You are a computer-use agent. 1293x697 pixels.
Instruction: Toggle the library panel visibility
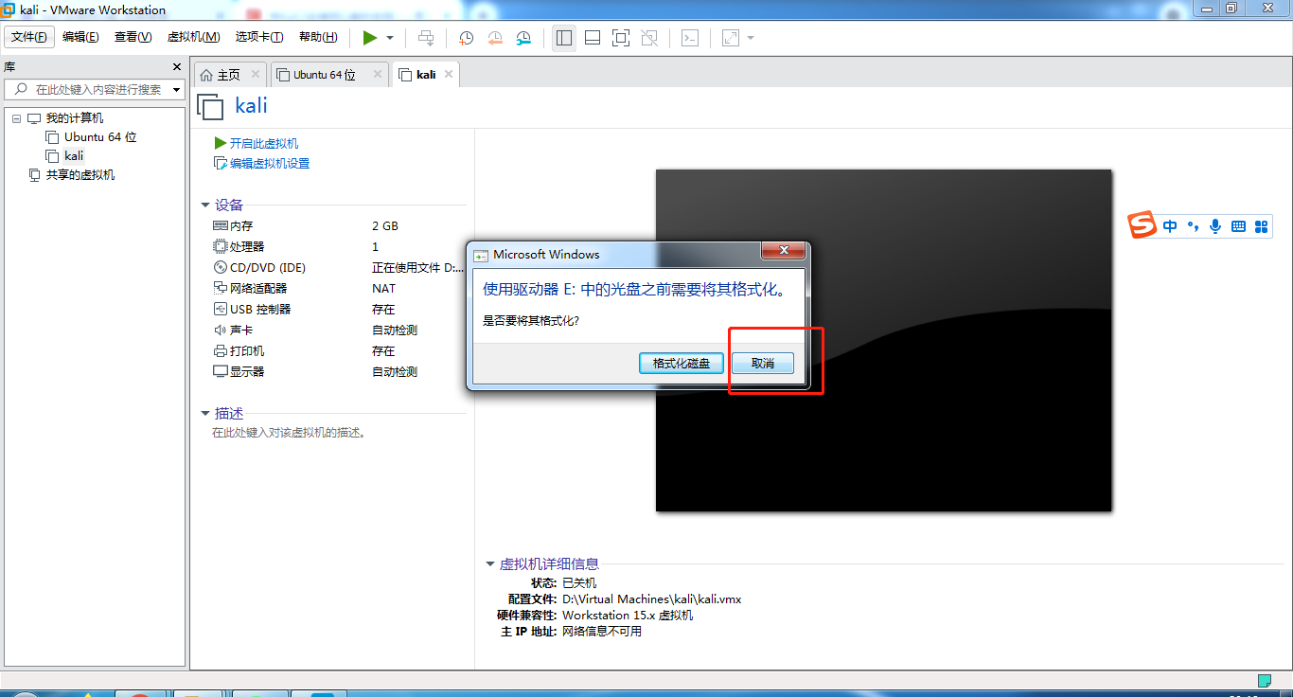pos(566,38)
